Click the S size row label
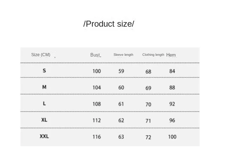This screenshot has height=153, width=231. [44, 71]
